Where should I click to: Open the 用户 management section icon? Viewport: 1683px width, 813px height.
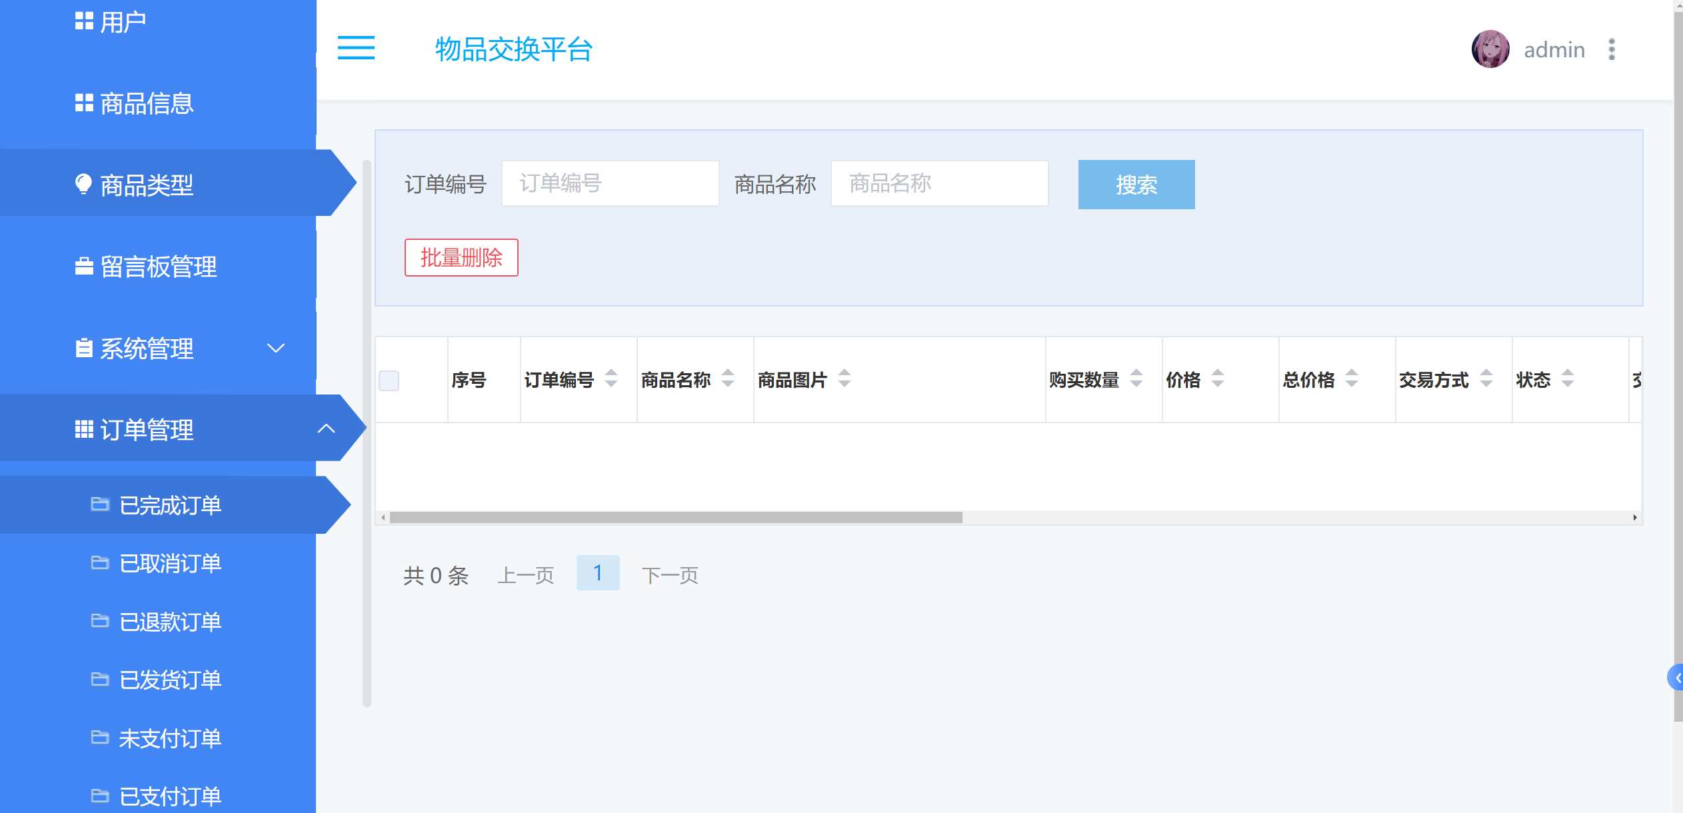click(x=83, y=21)
